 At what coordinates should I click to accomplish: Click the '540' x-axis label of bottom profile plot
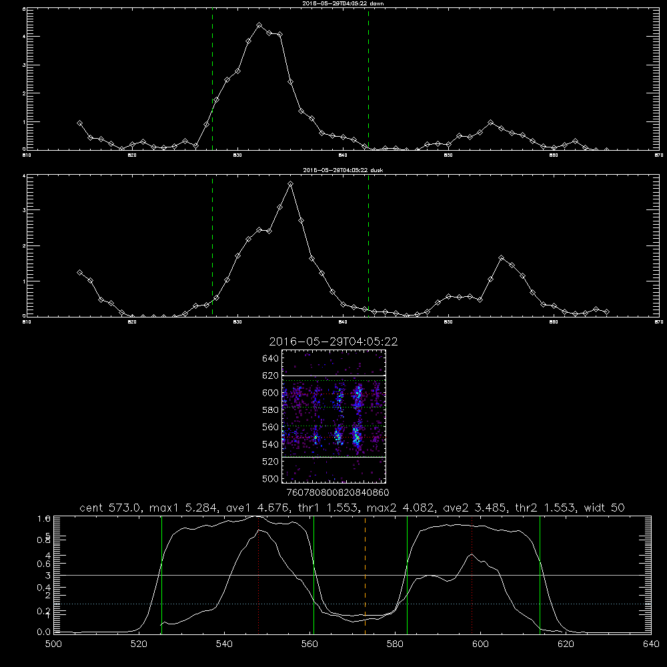(224, 644)
